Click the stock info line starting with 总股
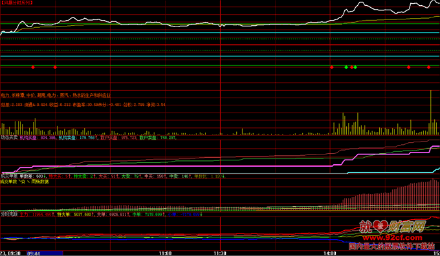The width and height of the screenshot is (440, 256). [x=83, y=105]
